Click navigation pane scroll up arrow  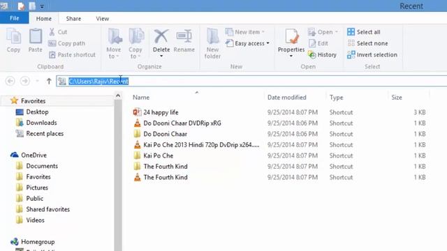(118, 96)
